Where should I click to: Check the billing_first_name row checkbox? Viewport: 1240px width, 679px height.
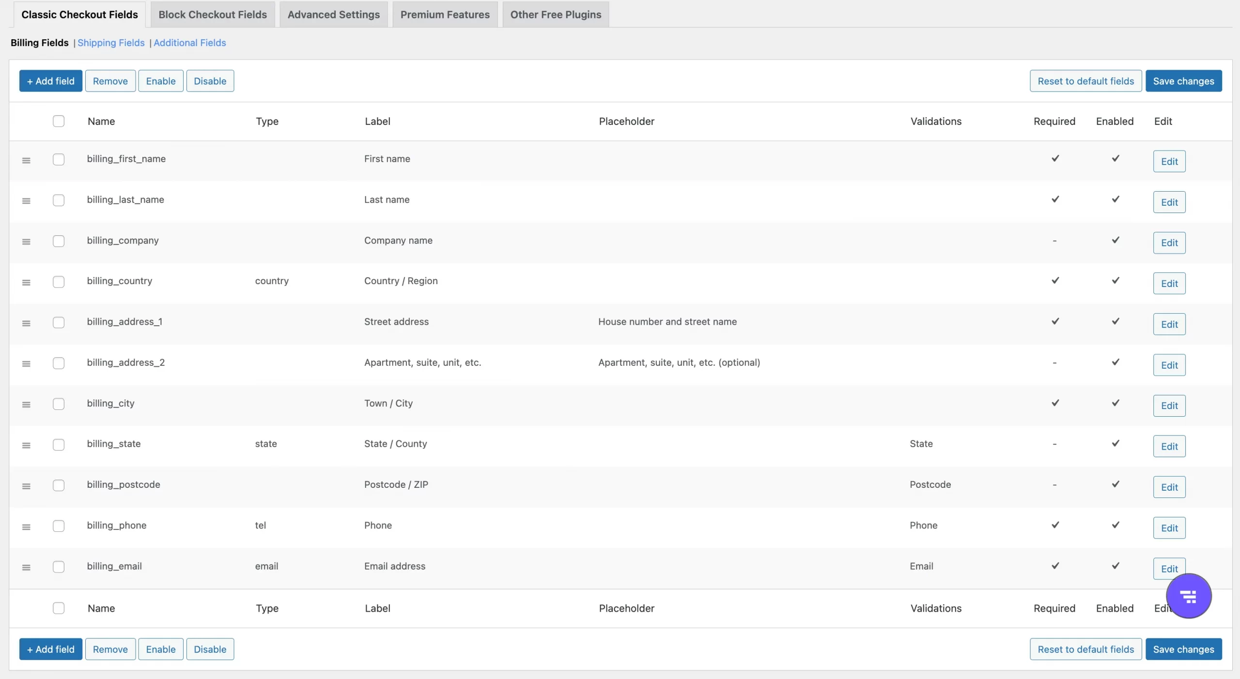[59, 159]
